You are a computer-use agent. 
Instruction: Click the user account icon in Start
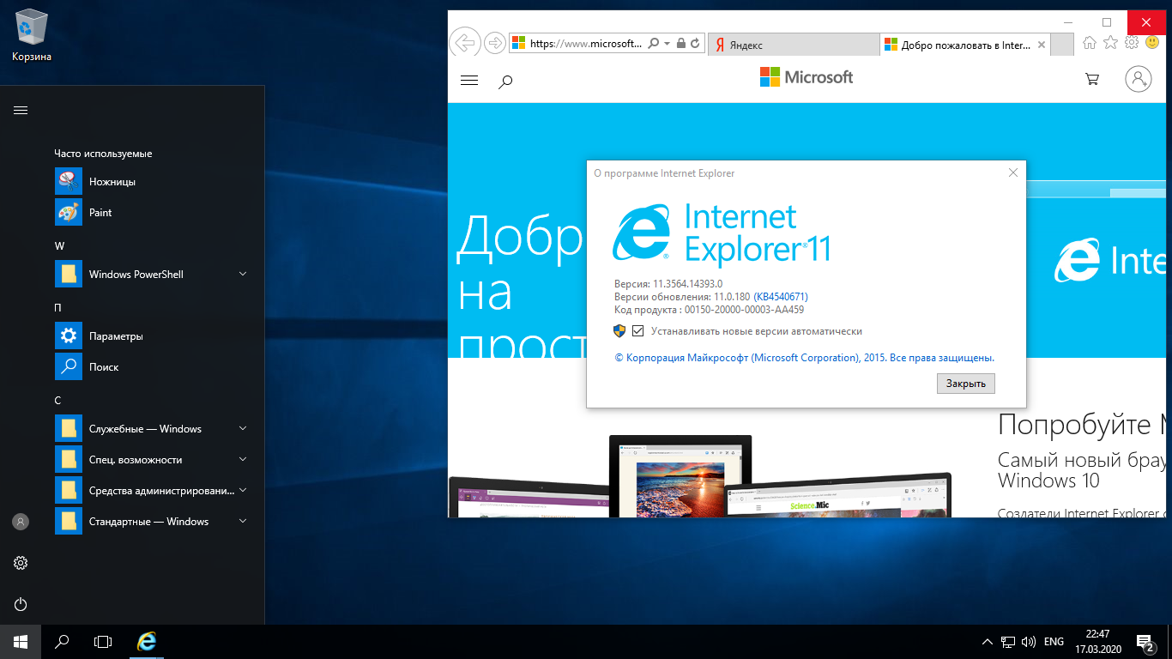tap(21, 522)
